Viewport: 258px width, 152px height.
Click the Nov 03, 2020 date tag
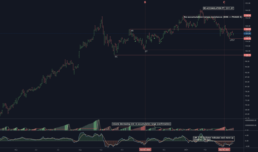145,150
